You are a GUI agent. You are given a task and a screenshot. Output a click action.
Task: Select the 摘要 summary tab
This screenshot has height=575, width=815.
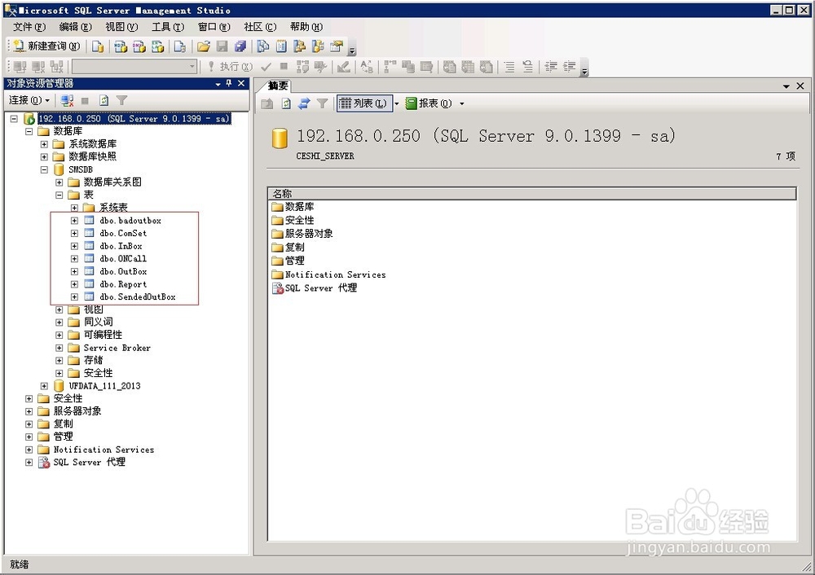277,86
